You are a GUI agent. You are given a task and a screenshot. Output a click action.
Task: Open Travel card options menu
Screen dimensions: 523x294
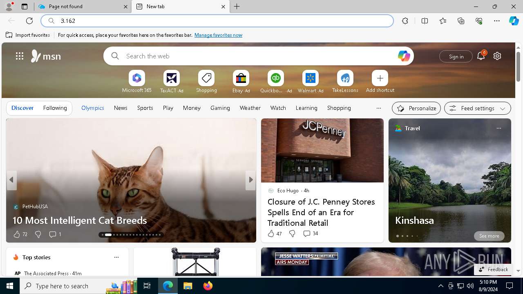[498, 128]
